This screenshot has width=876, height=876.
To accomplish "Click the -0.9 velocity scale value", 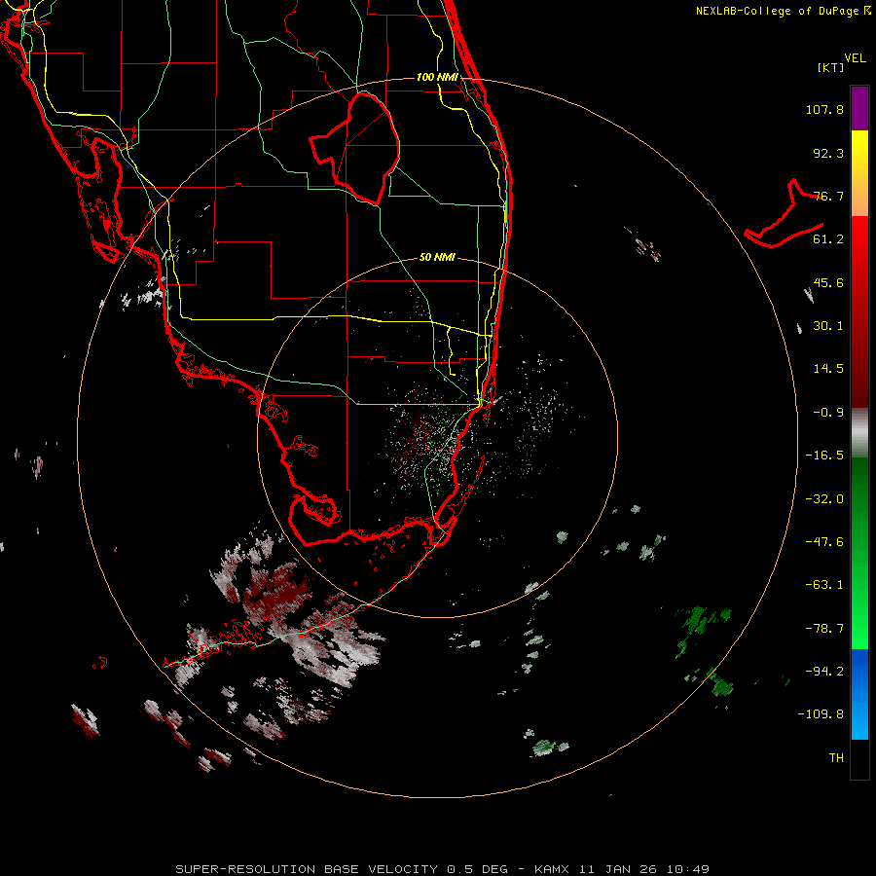I will [x=828, y=413].
